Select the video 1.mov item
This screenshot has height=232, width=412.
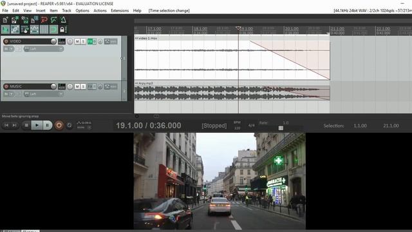click(x=232, y=58)
